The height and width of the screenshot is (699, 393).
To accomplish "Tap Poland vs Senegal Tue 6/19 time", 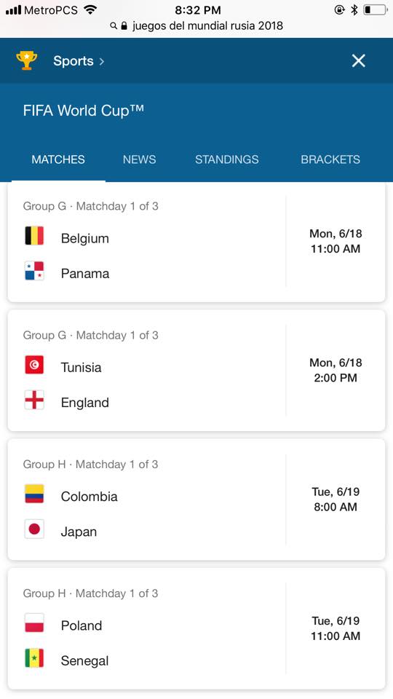I will 336,628.
